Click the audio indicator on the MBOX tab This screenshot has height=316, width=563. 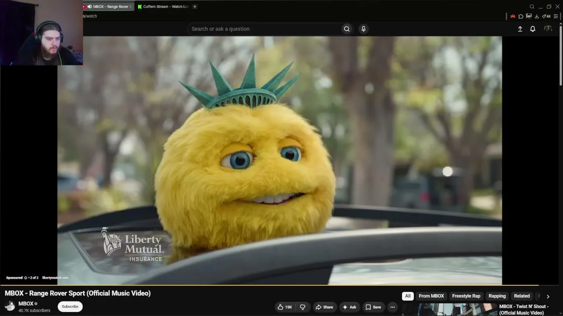(x=90, y=7)
